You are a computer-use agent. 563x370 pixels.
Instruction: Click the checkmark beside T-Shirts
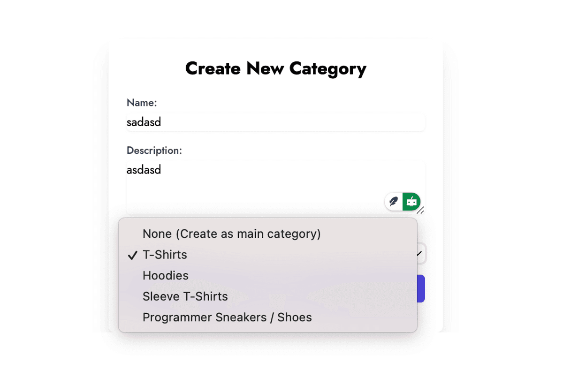pos(133,255)
